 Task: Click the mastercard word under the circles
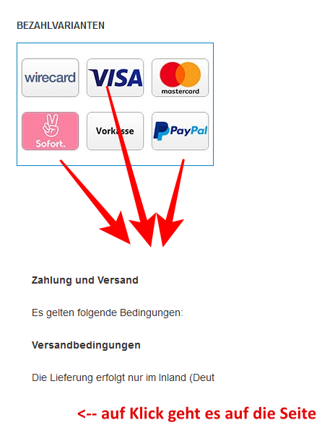180,92
